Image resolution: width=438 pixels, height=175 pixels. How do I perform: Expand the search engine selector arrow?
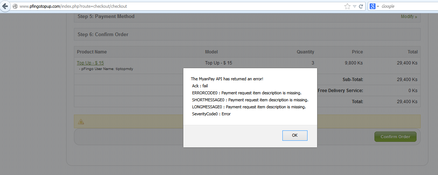coord(378,6)
